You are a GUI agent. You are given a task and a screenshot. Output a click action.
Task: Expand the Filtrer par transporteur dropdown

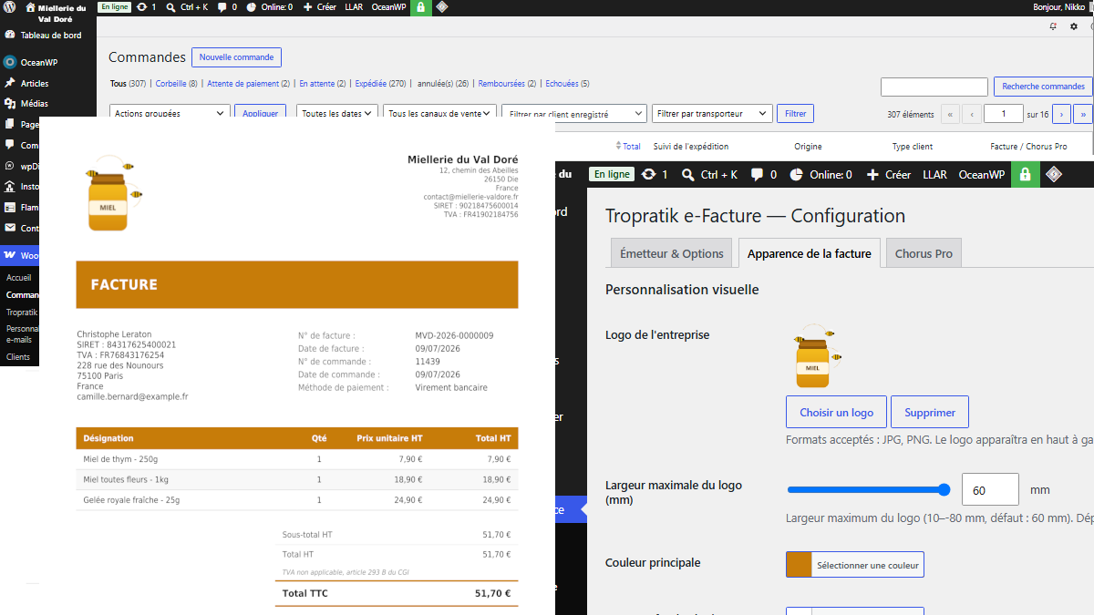pos(711,114)
